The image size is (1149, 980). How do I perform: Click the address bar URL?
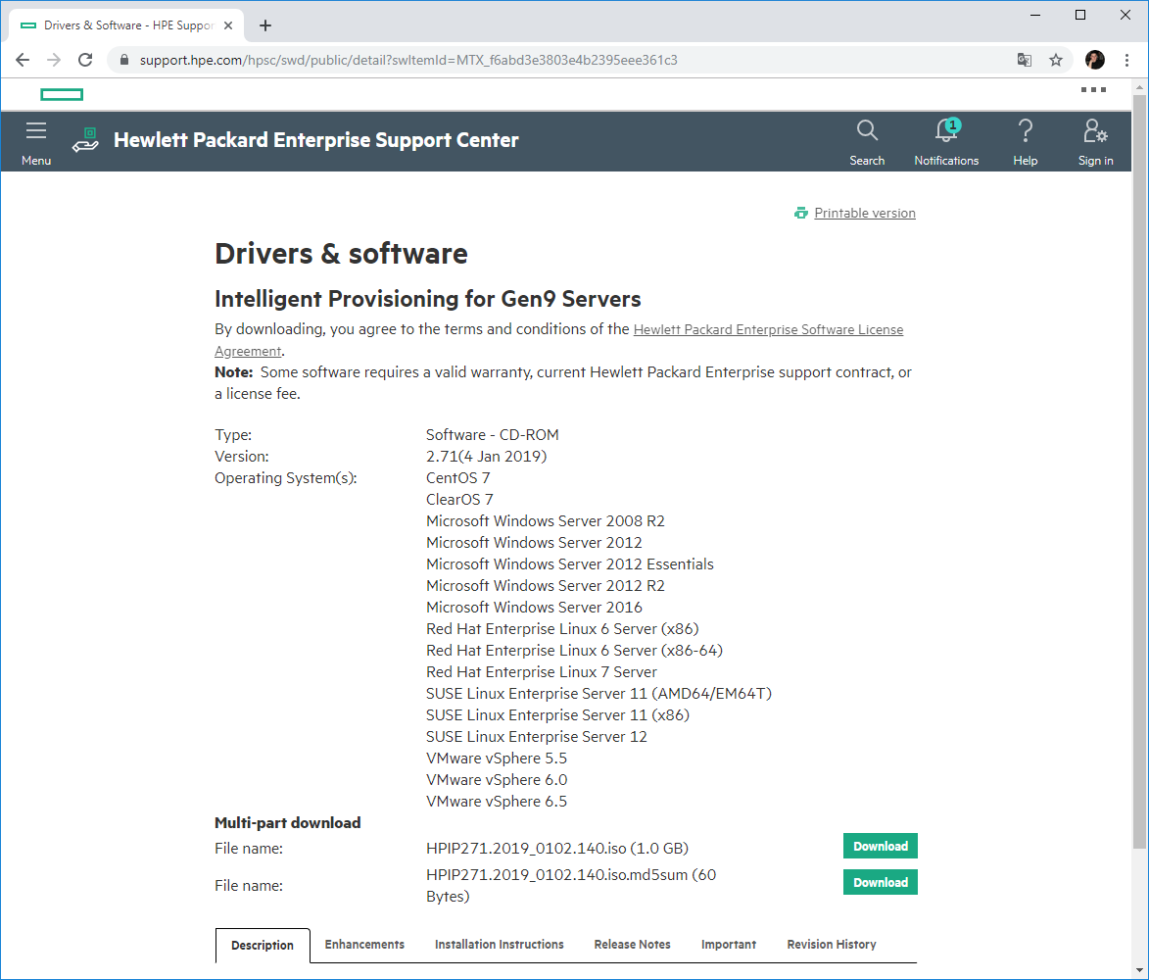pyautogui.click(x=408, y=60)
